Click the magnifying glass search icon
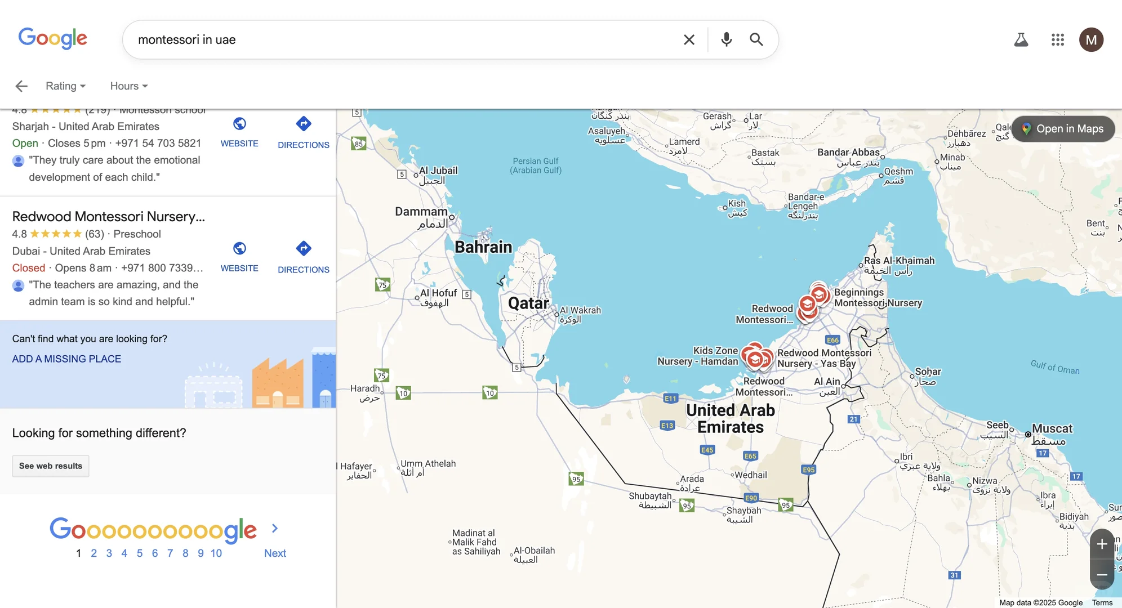 756,39
